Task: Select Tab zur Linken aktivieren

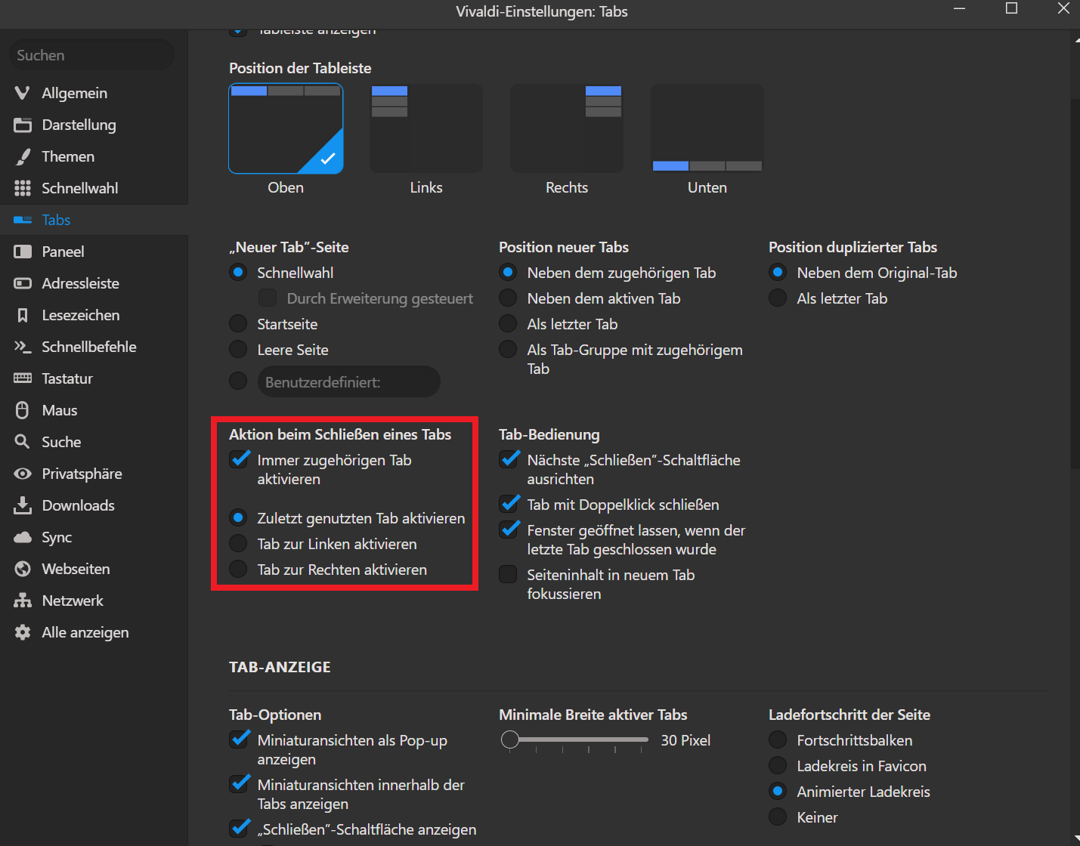Action: coord(238,544)
